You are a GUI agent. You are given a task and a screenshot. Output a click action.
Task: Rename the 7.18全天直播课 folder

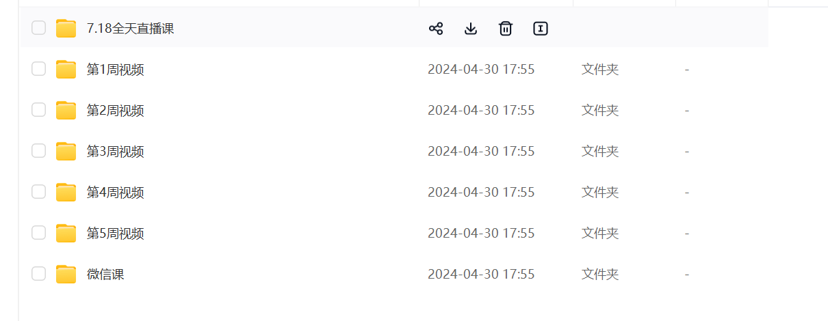tap(541, 29)
